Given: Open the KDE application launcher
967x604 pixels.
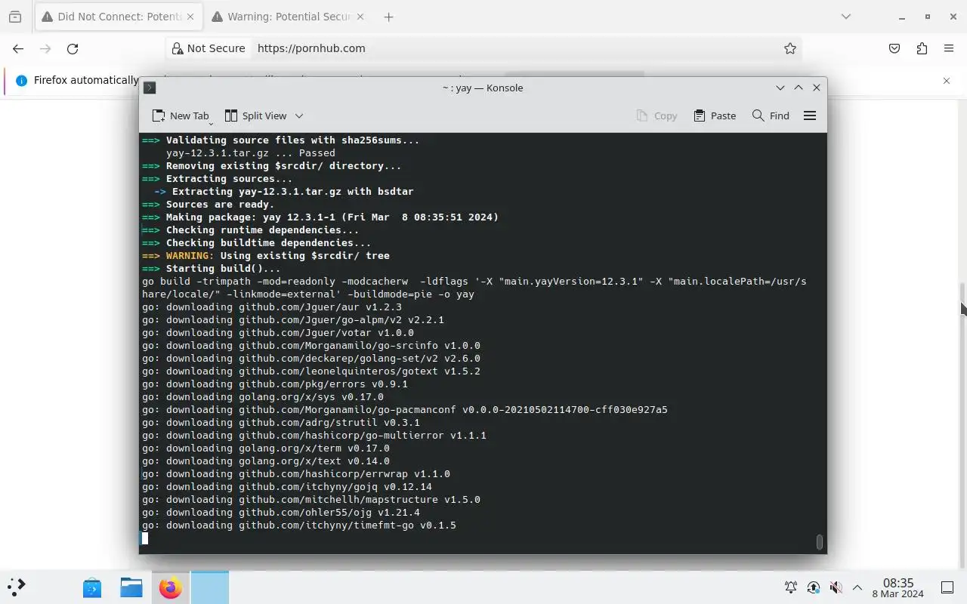Looking at the screenshot, I should click(x=17, y=587).
